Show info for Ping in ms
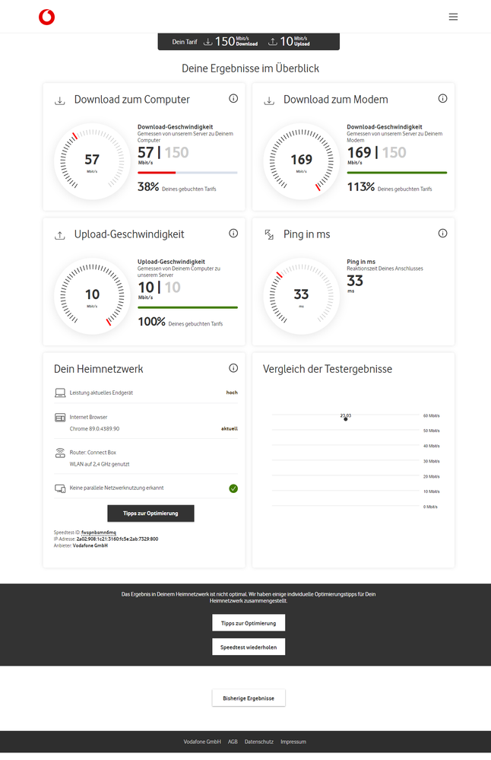This screenshot has width=491, height=760. 442,233
